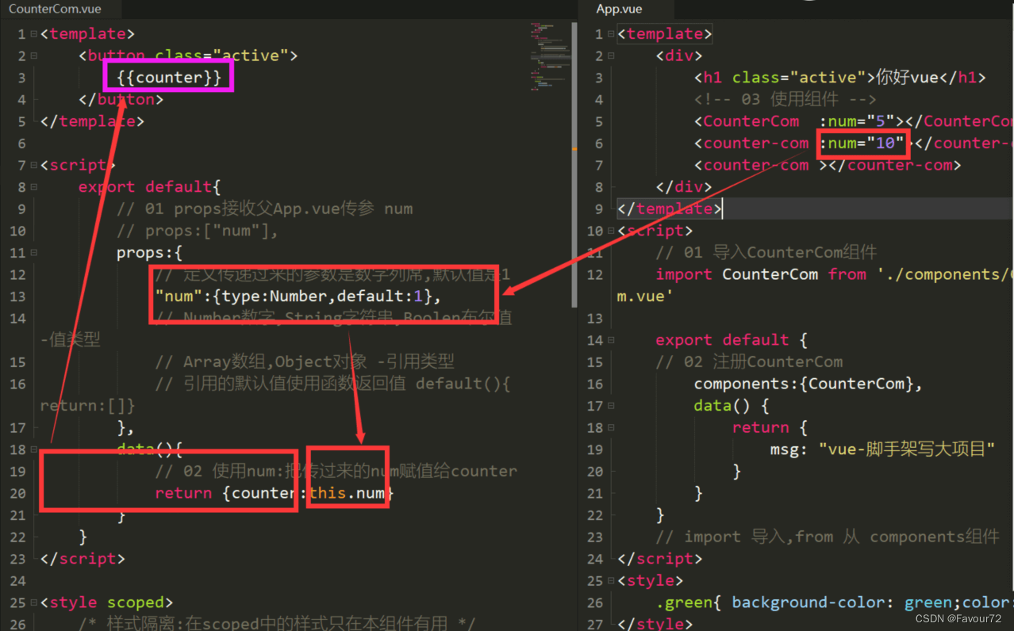This screenshot has height=631, width=1014.
Task: Click line number 13 in CounterCom.vue gutter
Action: tap(17, 296)
